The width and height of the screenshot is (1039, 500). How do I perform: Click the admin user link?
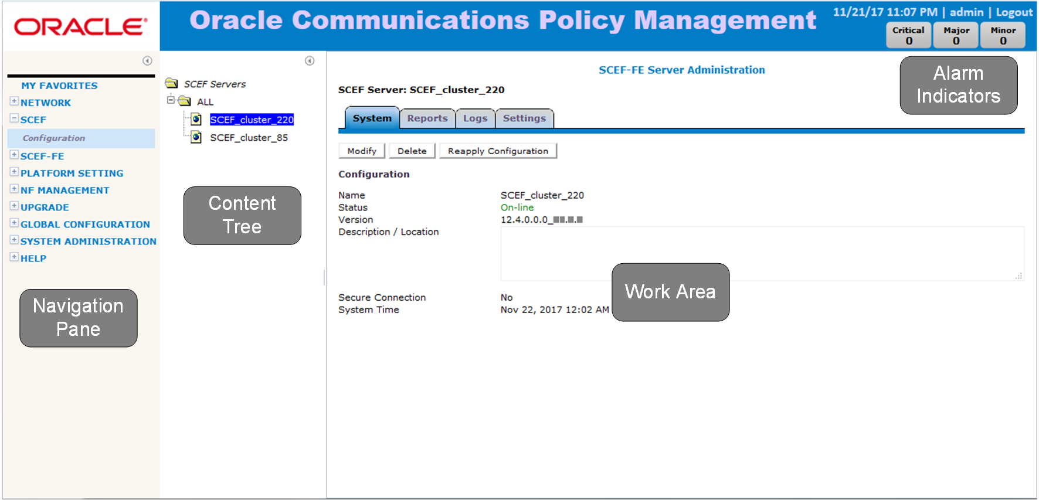(x=966, y=12)
